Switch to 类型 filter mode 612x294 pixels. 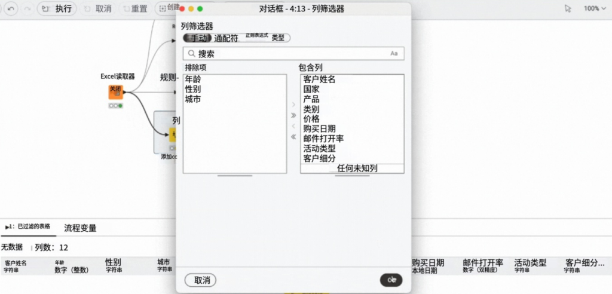[x=278, y=38]
